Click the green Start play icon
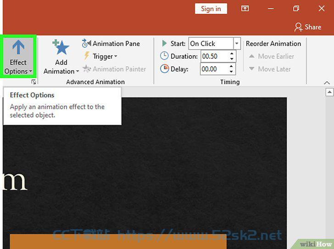The image size is (334, 249). pyautogui.click(x=164, y=43)
